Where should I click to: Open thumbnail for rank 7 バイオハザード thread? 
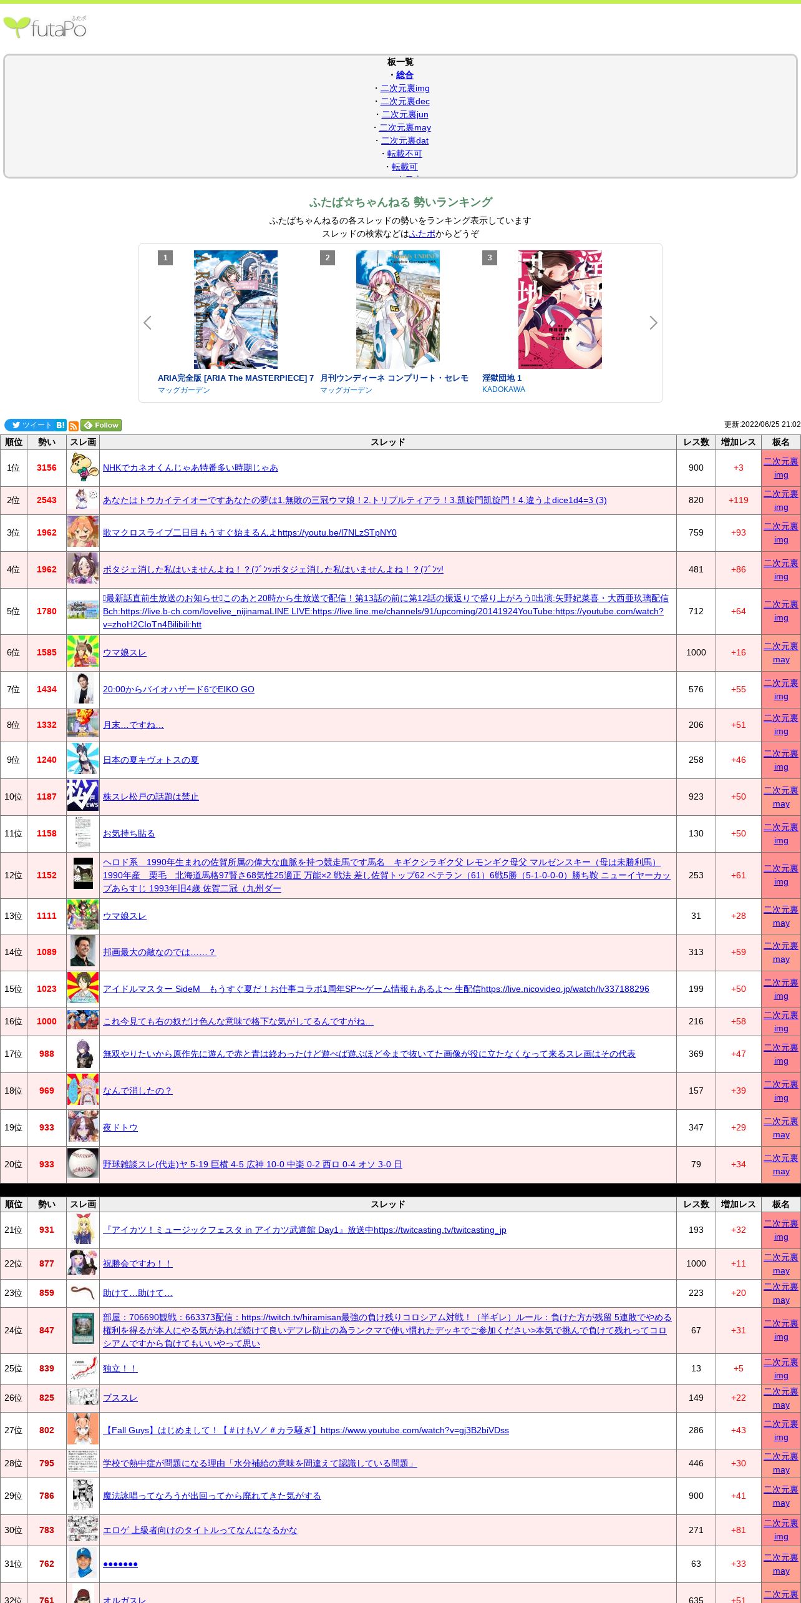[83, 689]
